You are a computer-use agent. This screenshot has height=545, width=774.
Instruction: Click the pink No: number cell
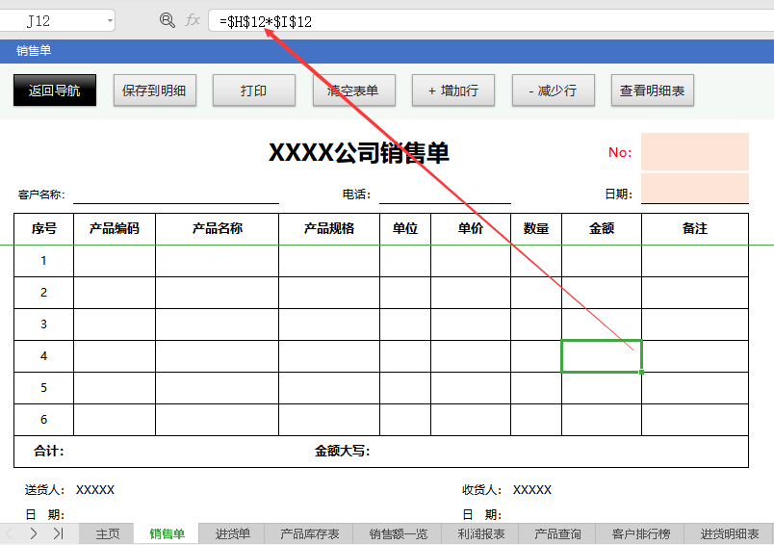point(694,151)
